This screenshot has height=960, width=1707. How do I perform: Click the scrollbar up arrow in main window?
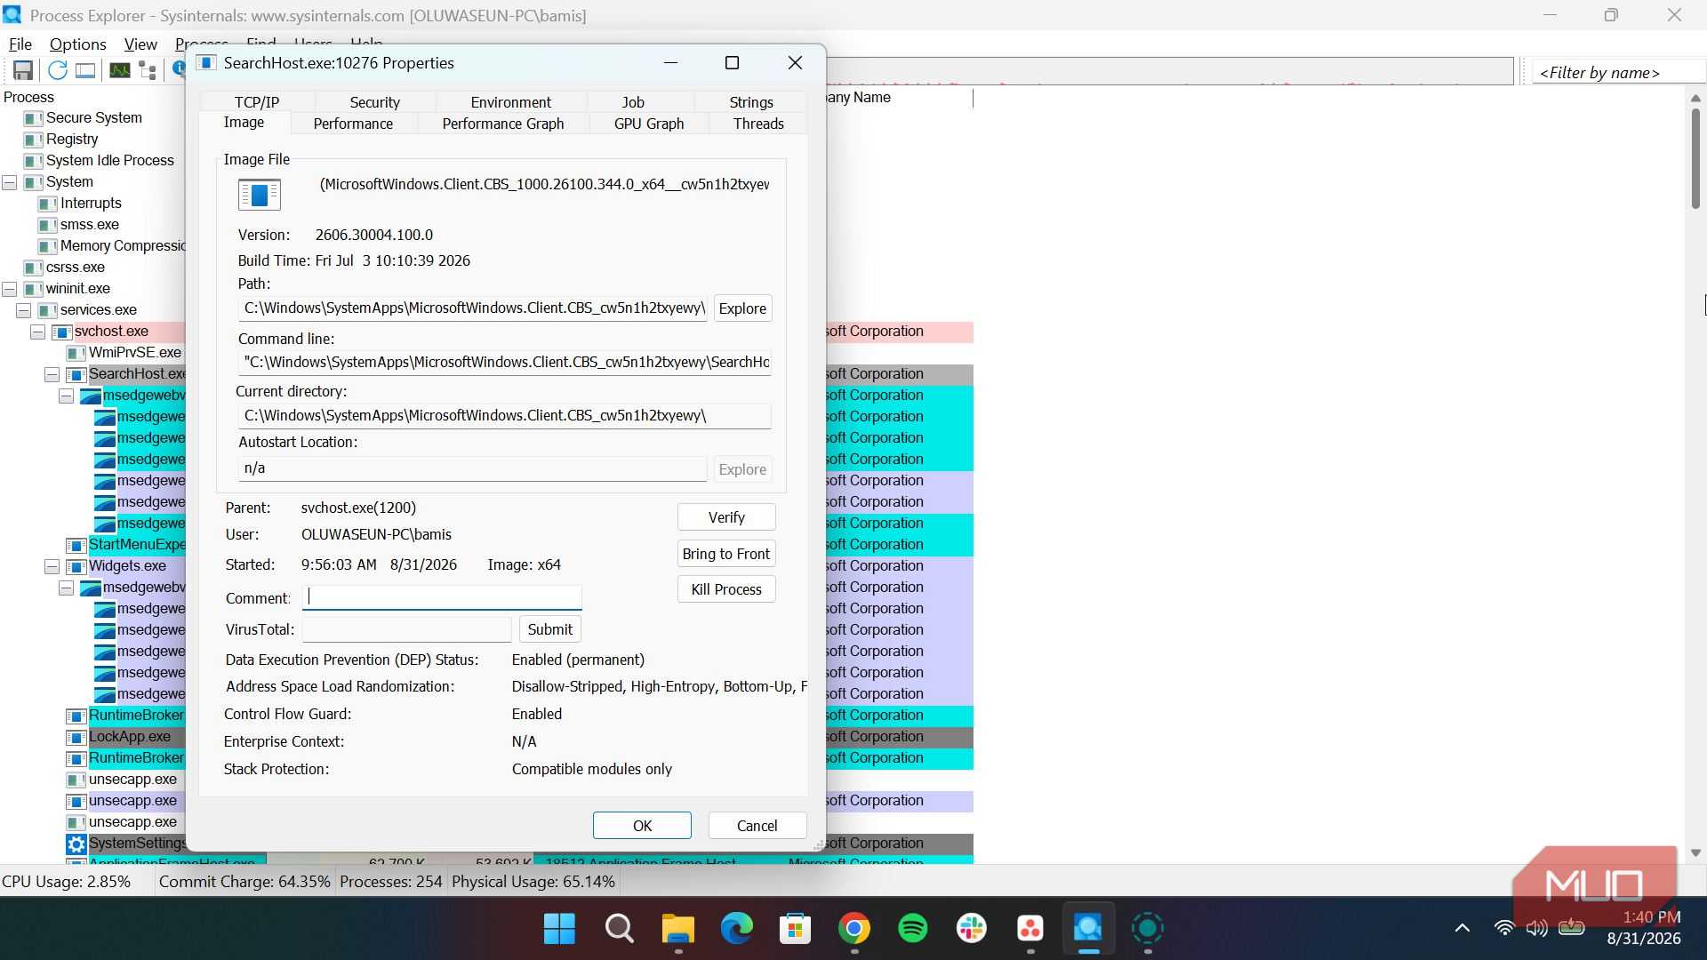pyautogui.click(x=1695, y=98)
